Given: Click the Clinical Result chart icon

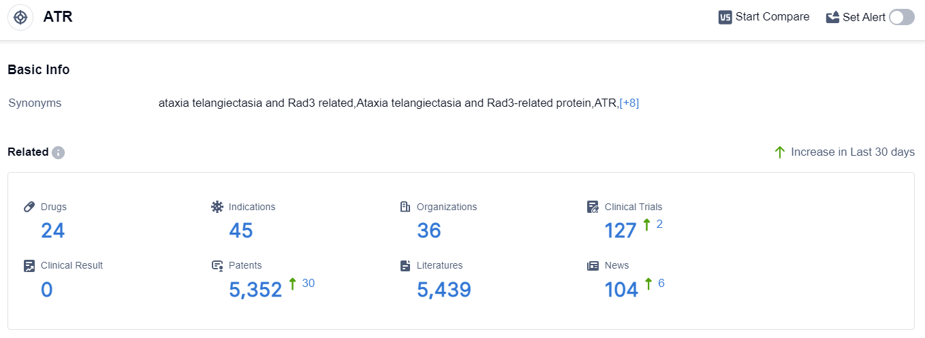Looking at the screenshot, I should coord(29,266).
